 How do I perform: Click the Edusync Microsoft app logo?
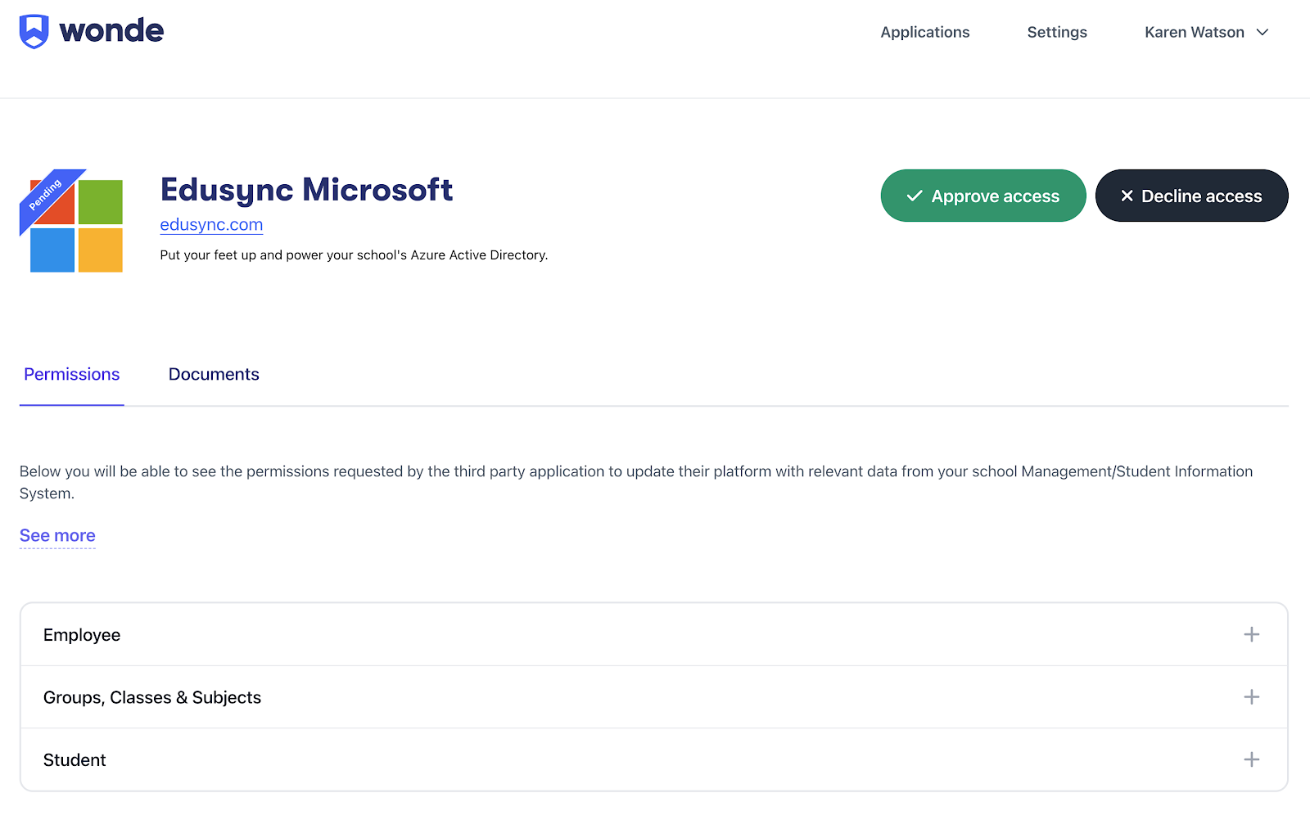click(71, 221)
